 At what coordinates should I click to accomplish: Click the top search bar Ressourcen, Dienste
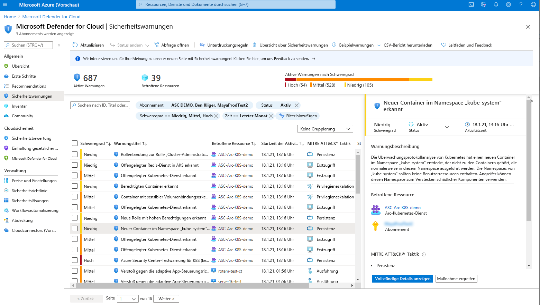pos(236,4)
